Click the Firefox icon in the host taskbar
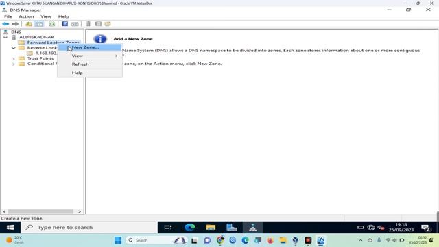The width and height of the screenshot is (439, 247). tap(270, 240)
